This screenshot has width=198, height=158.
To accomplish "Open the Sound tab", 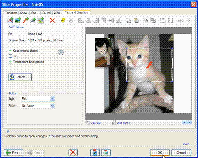I will 46,13.
